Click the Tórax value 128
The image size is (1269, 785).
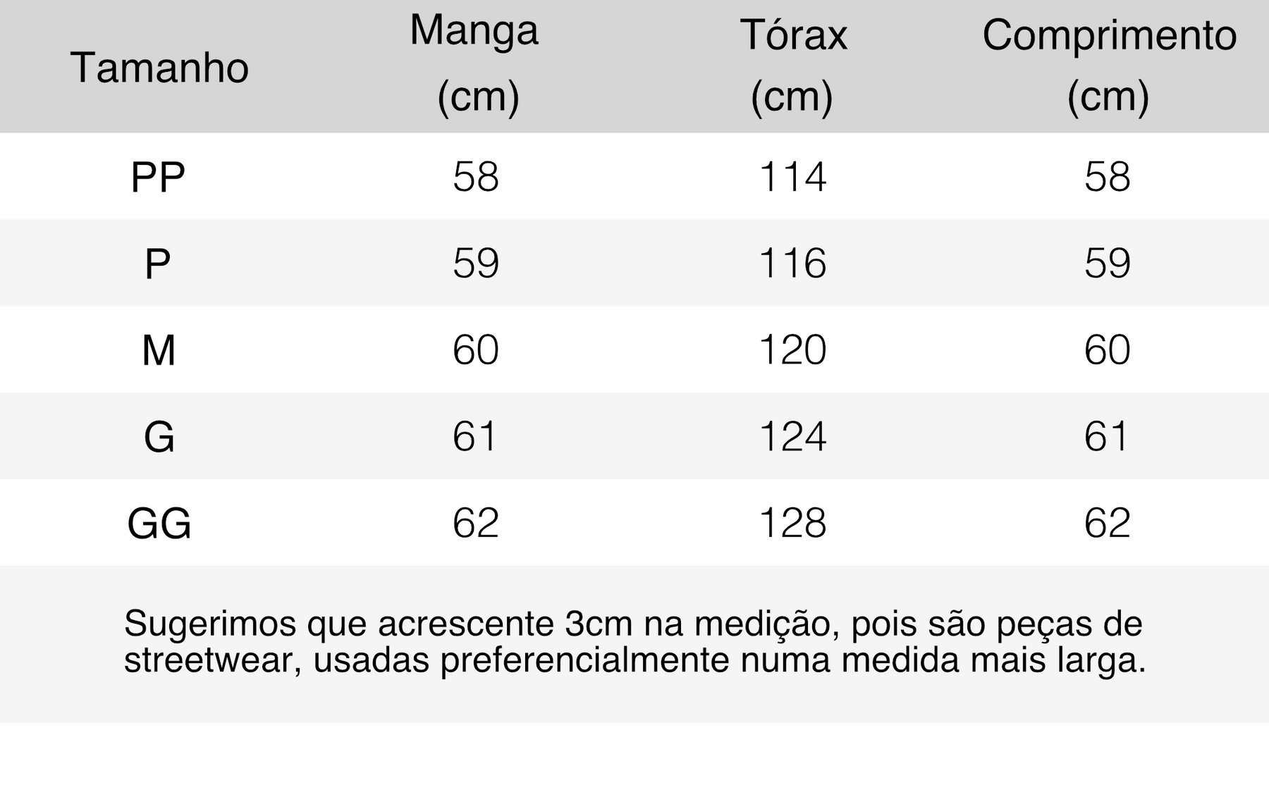pyautogui.click(x=792, y=523)
